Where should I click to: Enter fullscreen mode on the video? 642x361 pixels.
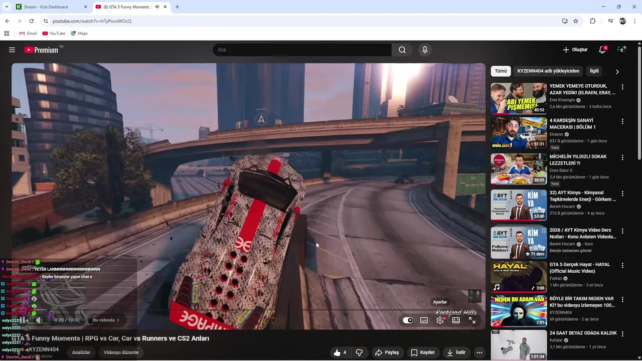click(x=472, y=320)
